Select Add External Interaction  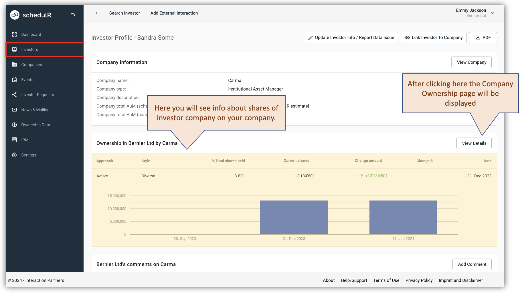click(x=174, y=13)
